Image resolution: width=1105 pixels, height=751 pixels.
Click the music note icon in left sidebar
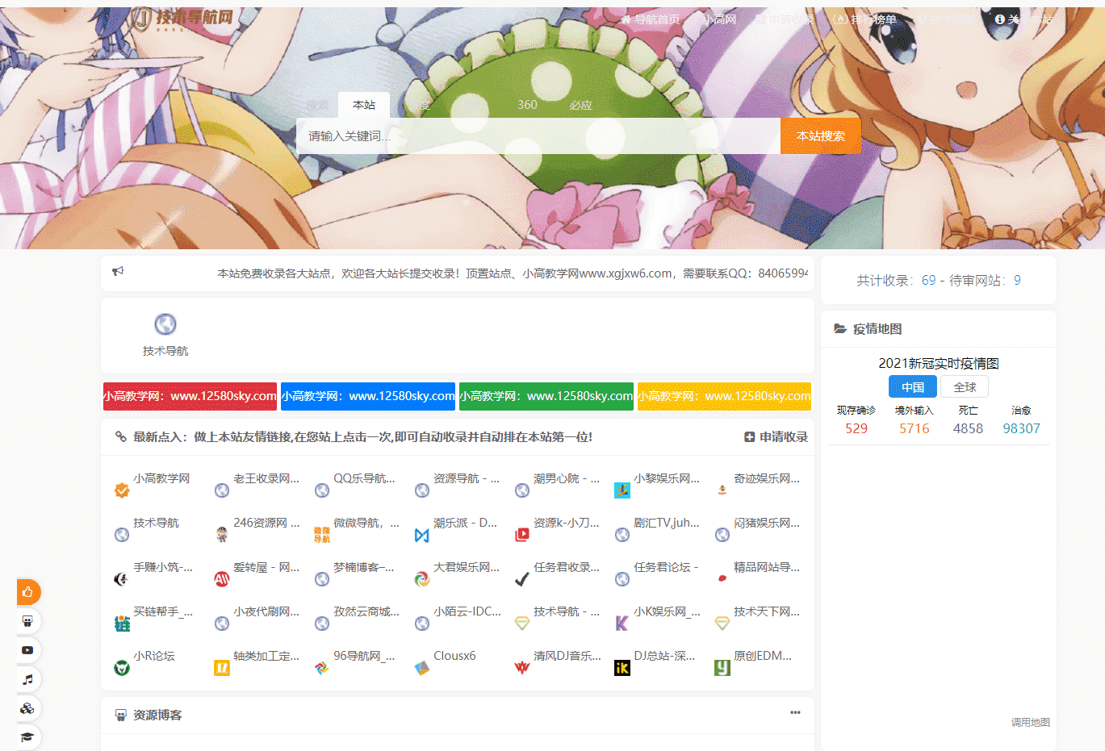(27, 679)
